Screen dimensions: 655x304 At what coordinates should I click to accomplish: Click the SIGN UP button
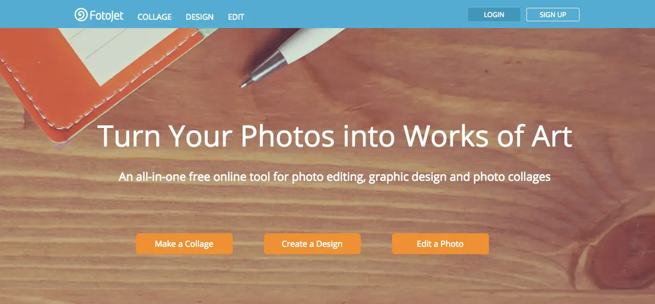(x=553, y=15)
